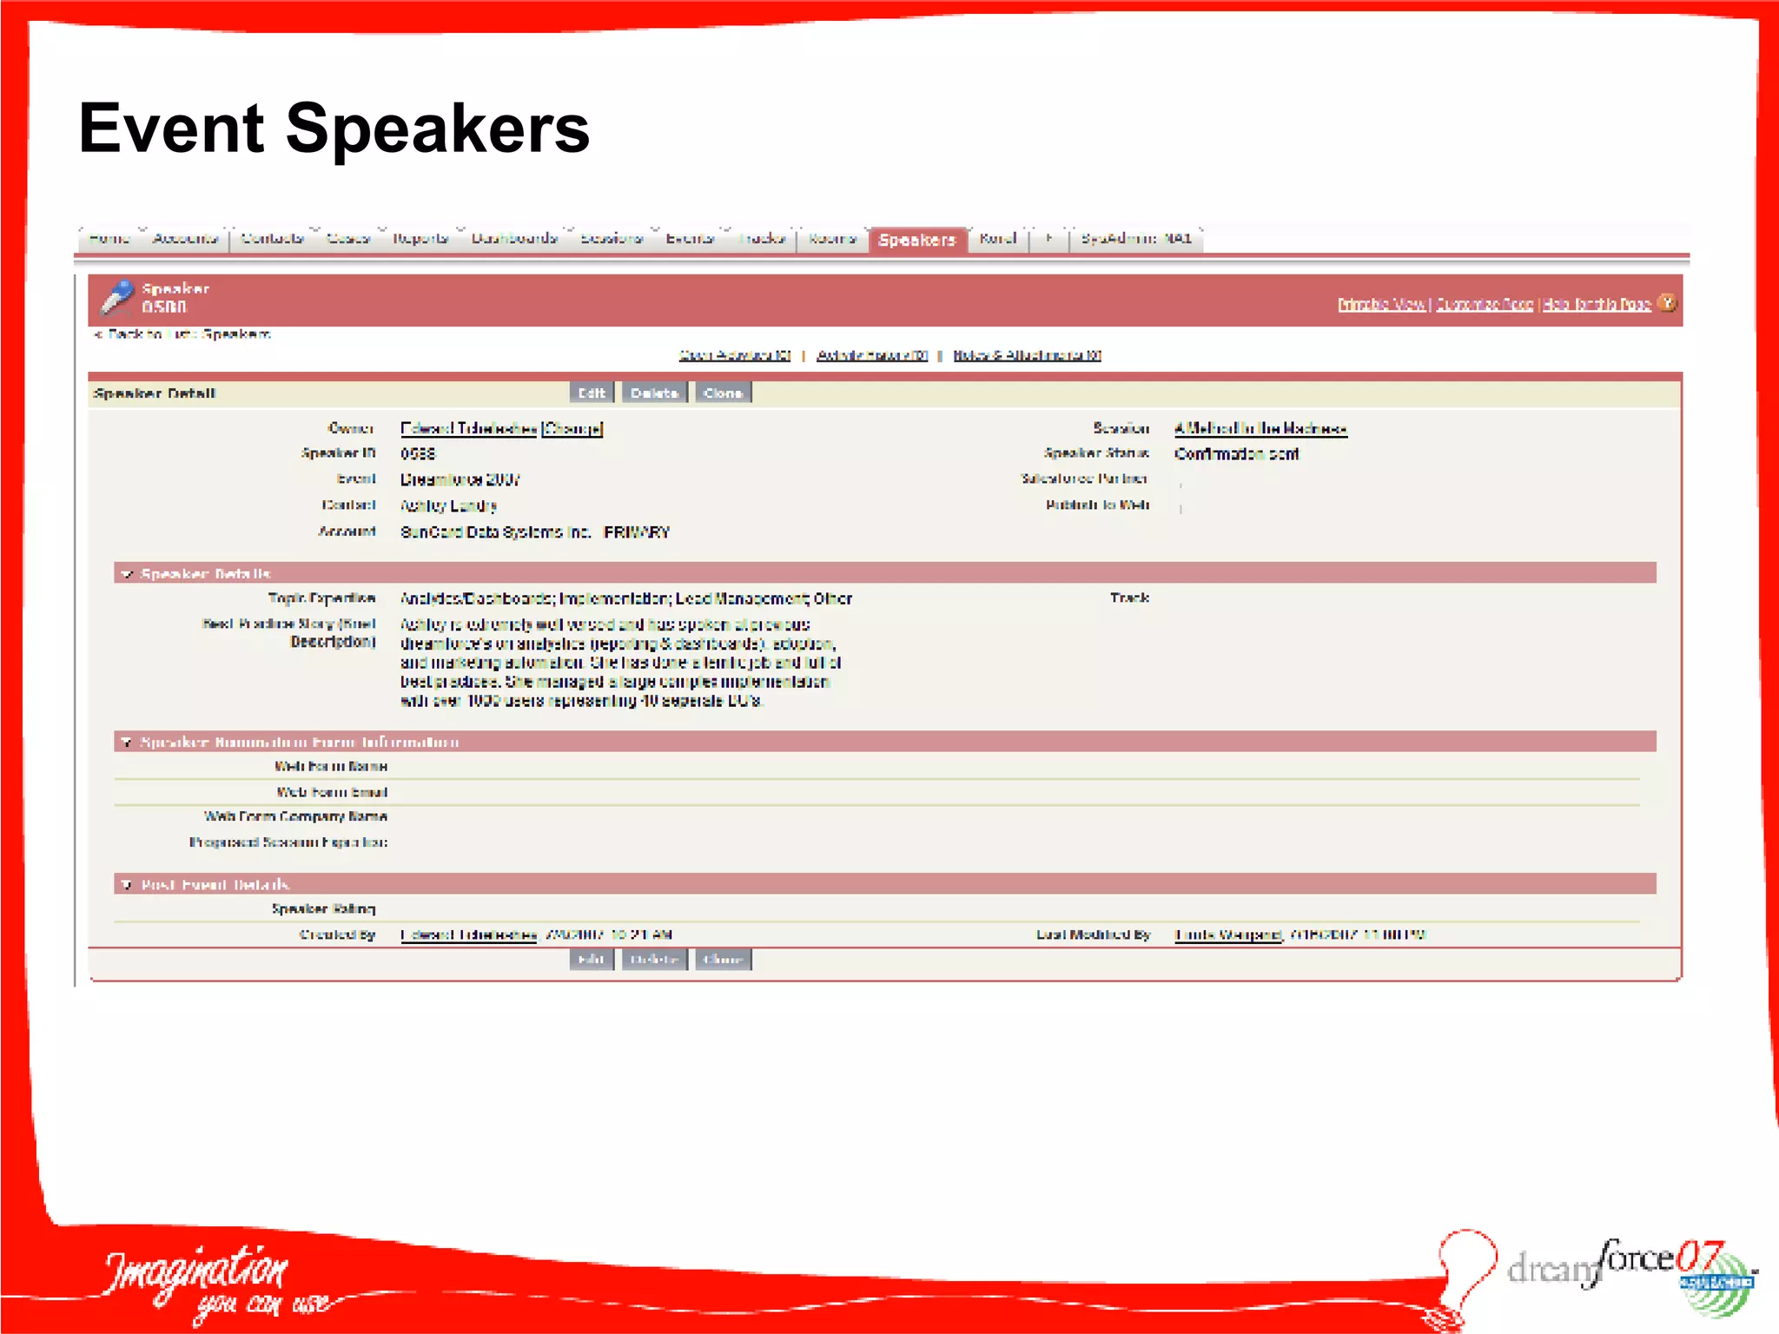The image size is (1779, 1334).
Task: Click the 'Publish to Web' field label
Action: point(1098,505)
